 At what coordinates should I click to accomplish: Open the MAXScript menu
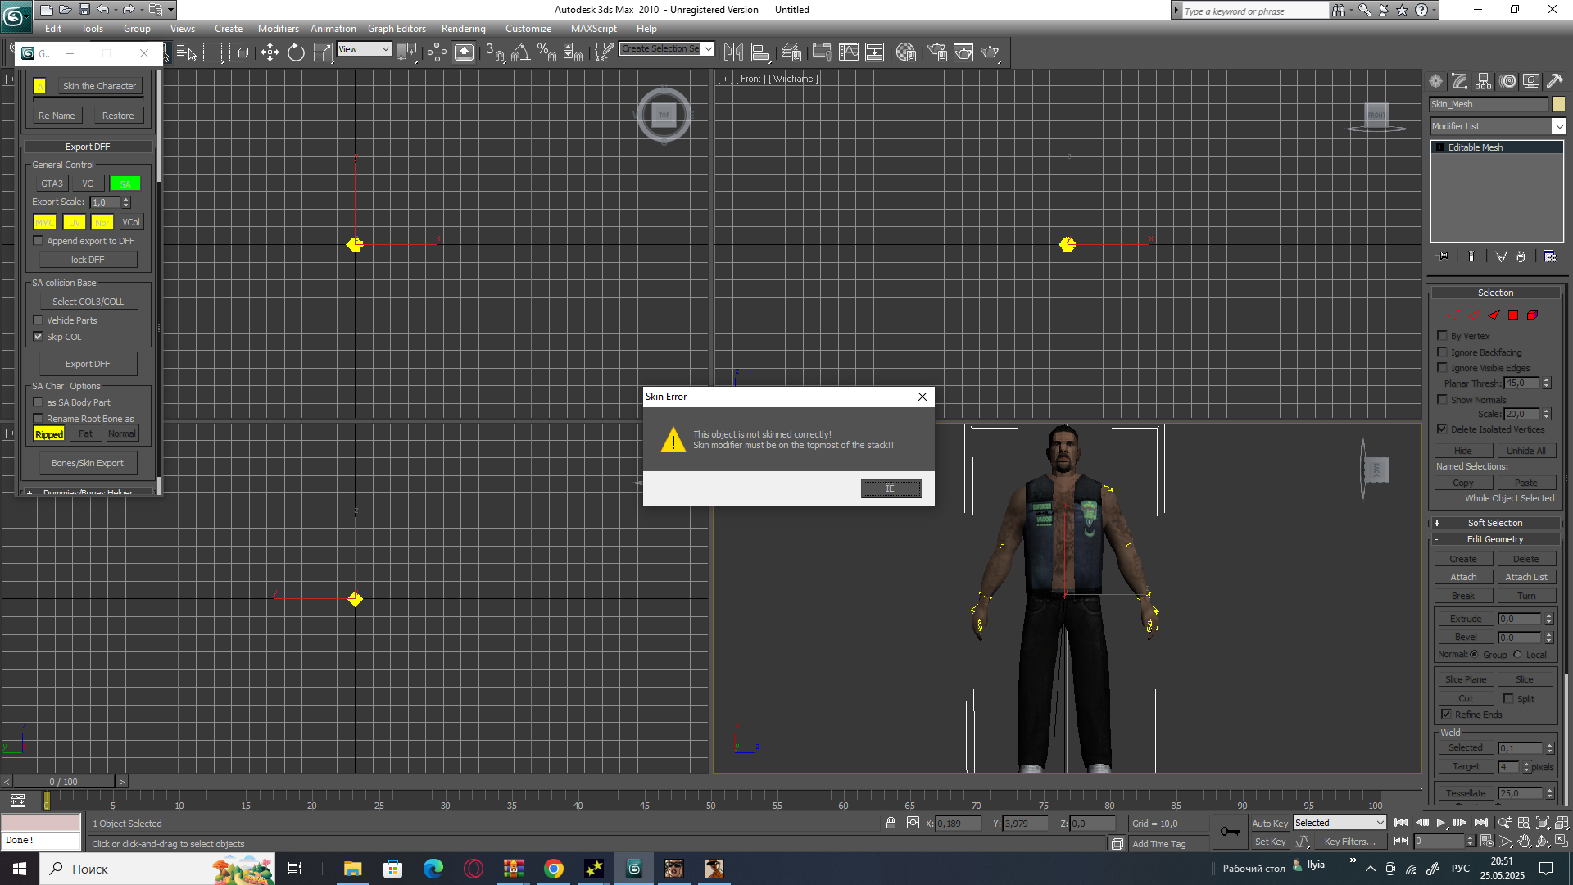coord(593,29)
